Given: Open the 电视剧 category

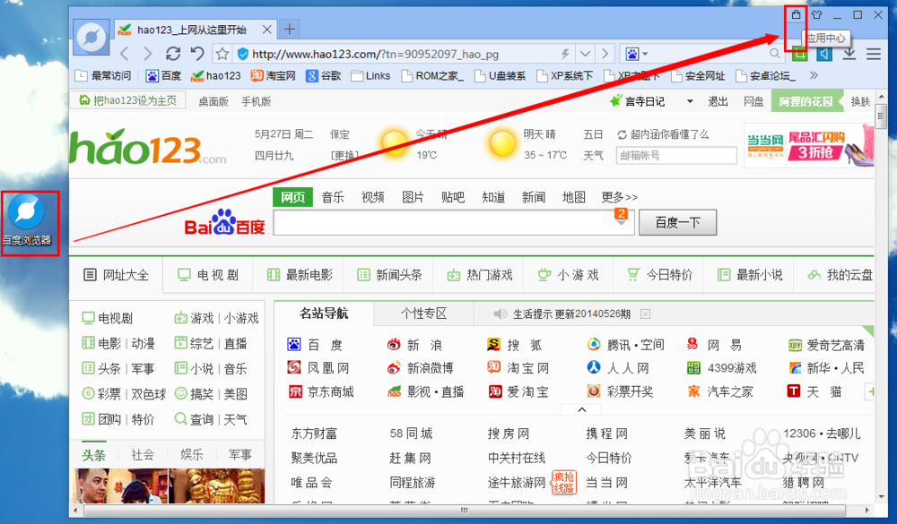Looking at the screenshot, I should click(208, 275).
